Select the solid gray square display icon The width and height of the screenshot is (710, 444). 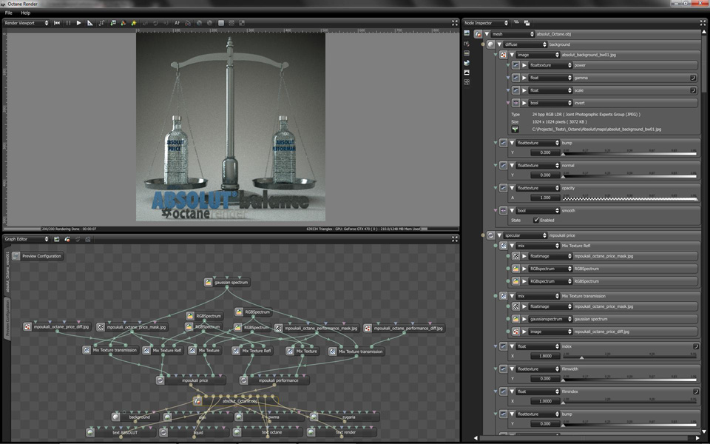click(221, 23)
